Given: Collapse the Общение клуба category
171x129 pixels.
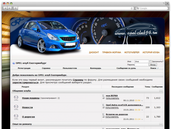Looking at the screenshot, I should [x=161, y=91].
